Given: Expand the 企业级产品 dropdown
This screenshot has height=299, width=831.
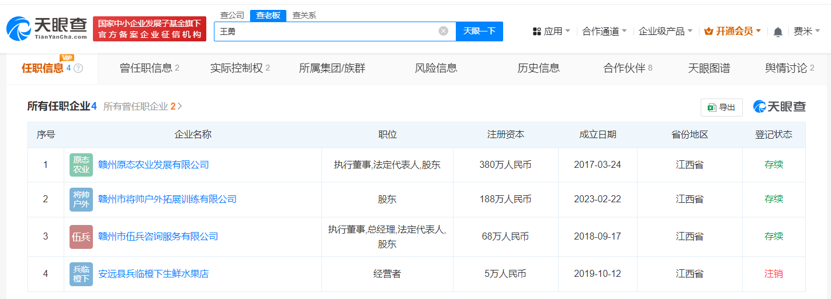Looking at the screenshot, I should (666, 31).
